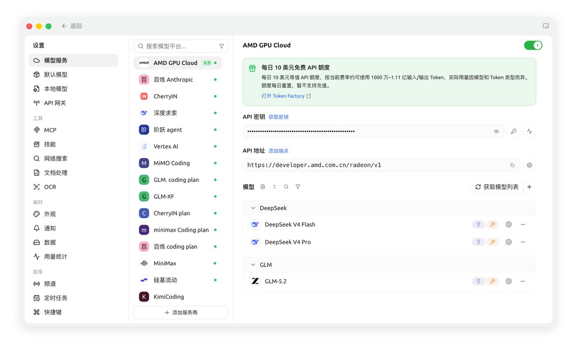Select the CherryIN plan provider

click(x=178, y=213)
